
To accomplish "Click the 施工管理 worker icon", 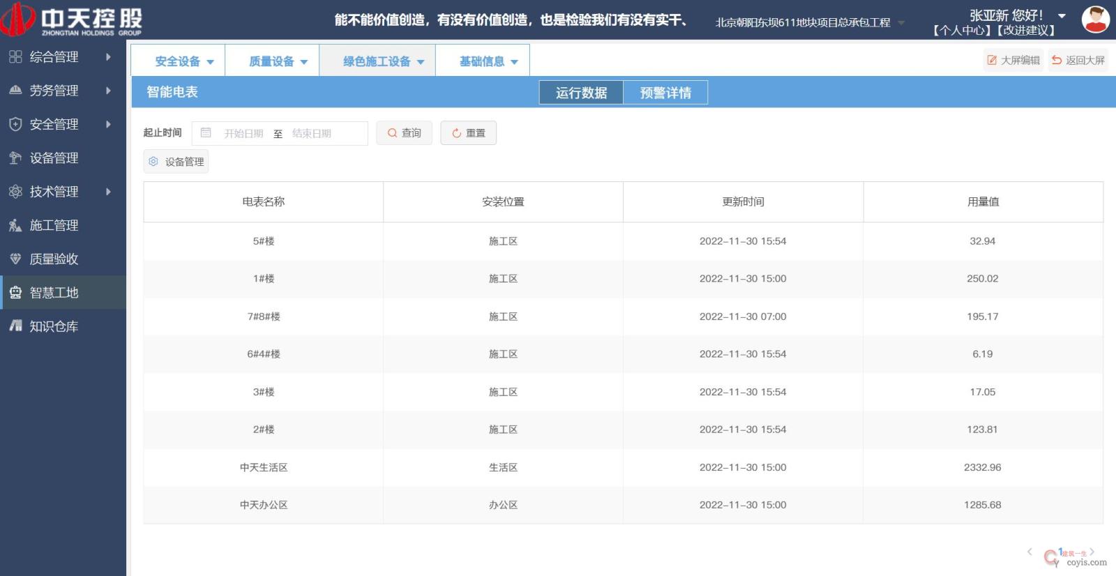I will (x=15, y=225).
